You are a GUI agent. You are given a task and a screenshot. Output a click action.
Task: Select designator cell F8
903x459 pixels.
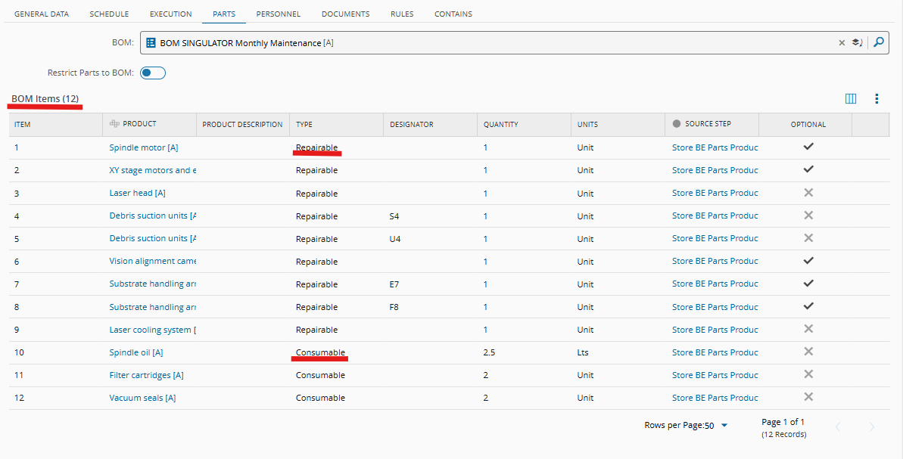point(394,307)
